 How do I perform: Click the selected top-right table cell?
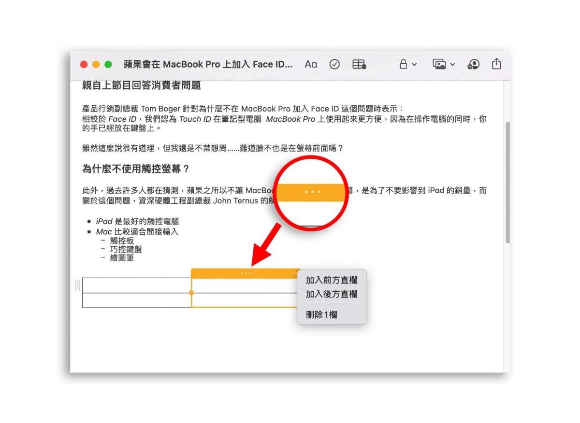(x=246, y=285)
